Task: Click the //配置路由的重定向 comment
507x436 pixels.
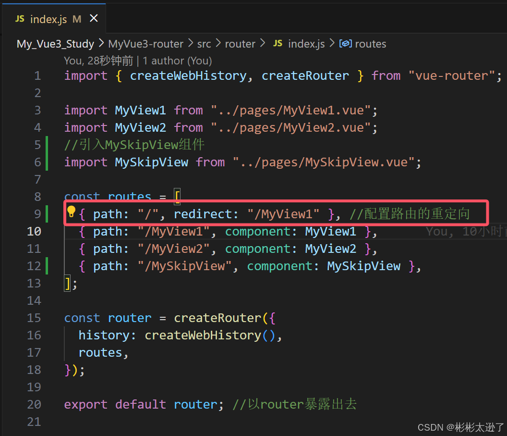Action: click(410, 214)
